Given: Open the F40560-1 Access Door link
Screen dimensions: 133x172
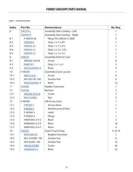Looking at the screenshot, I should point(29,105).
